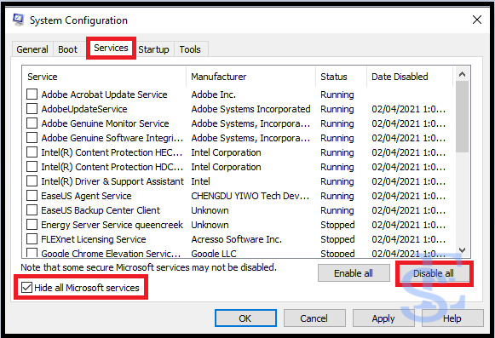The width and height of the screenshot is (495, 338).
Task: Click the Enable all button
Action: [354, 273]
